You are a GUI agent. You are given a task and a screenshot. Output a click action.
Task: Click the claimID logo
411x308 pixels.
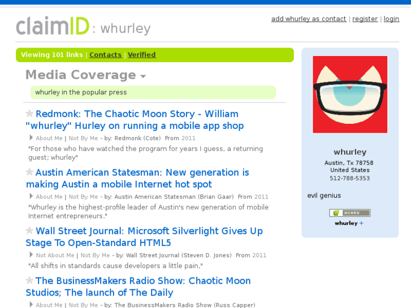click(53, 25)
